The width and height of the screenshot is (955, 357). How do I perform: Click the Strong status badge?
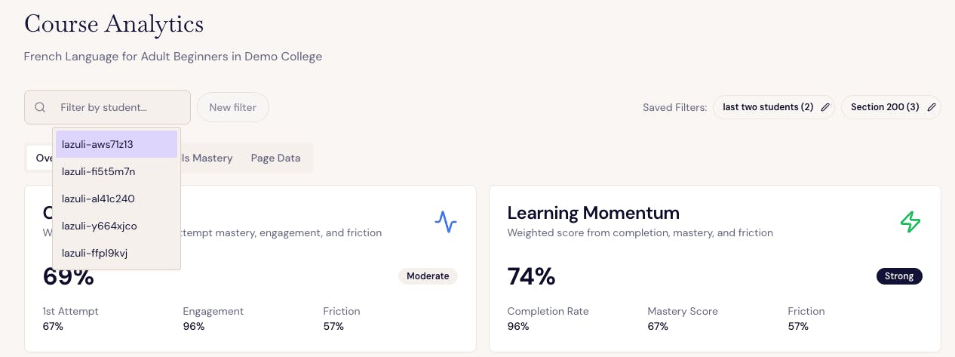point(899,276)
